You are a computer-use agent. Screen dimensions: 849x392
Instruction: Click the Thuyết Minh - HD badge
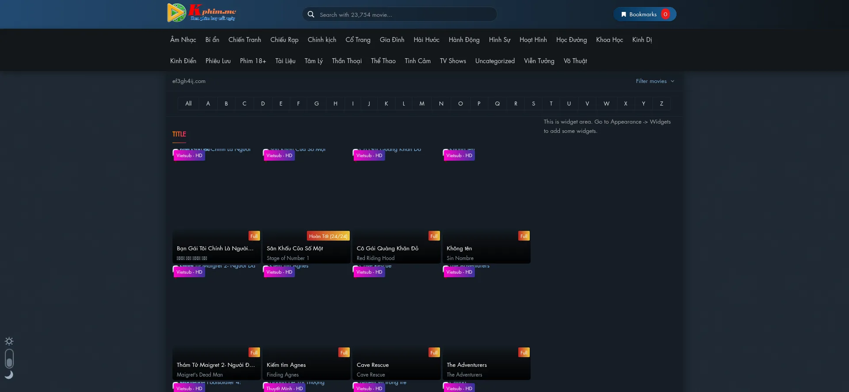click(284, 388)
